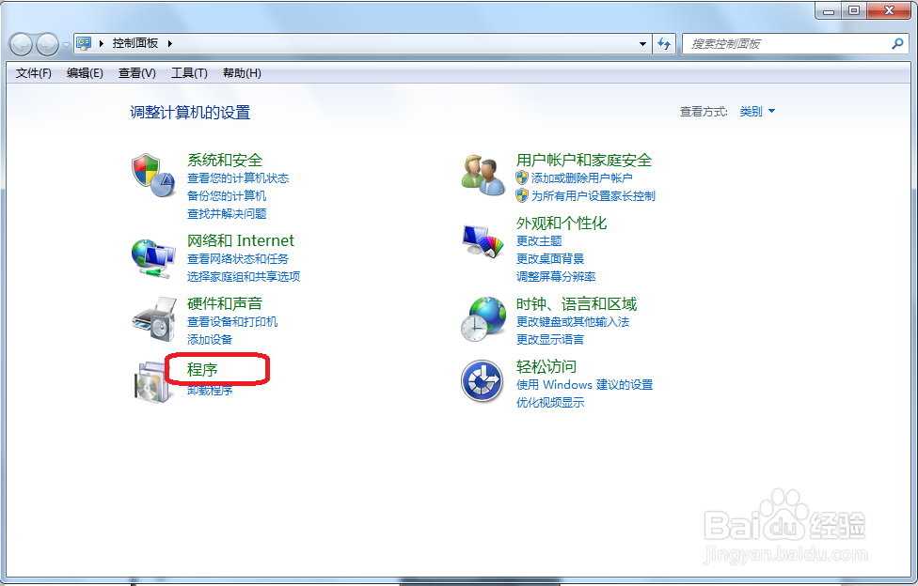The image size is (918, 586).
Task: Click 更改显示语言 link
Action: pos(549,339)
